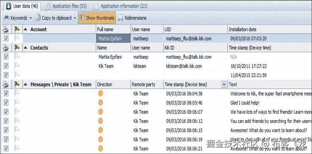
Task: Click the printer icon in the Account header
Action: [6, 29]
